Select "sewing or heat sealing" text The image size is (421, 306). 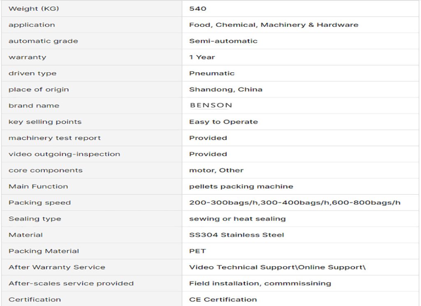click(237, 219)
